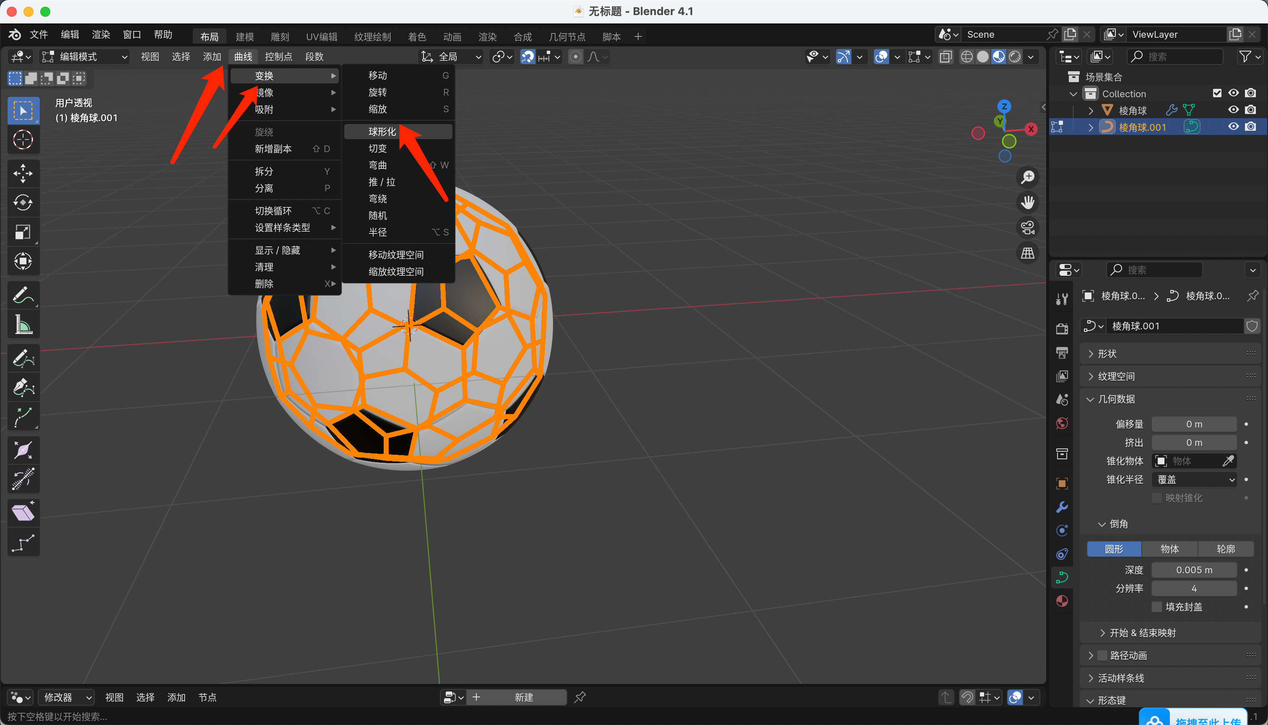Enable the 填充封盖 checkbox

1157,606
